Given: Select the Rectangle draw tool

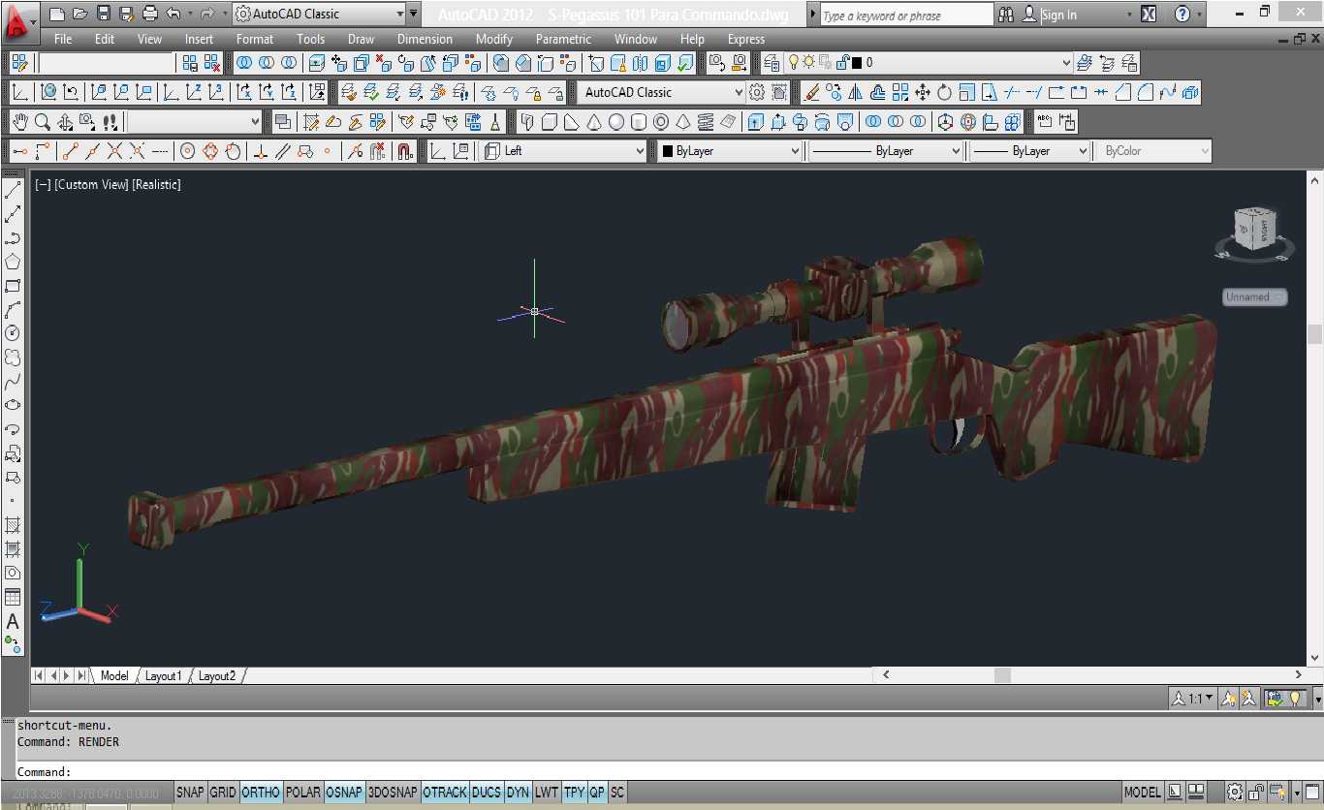Looking at the screenshot, I should 13,286.
